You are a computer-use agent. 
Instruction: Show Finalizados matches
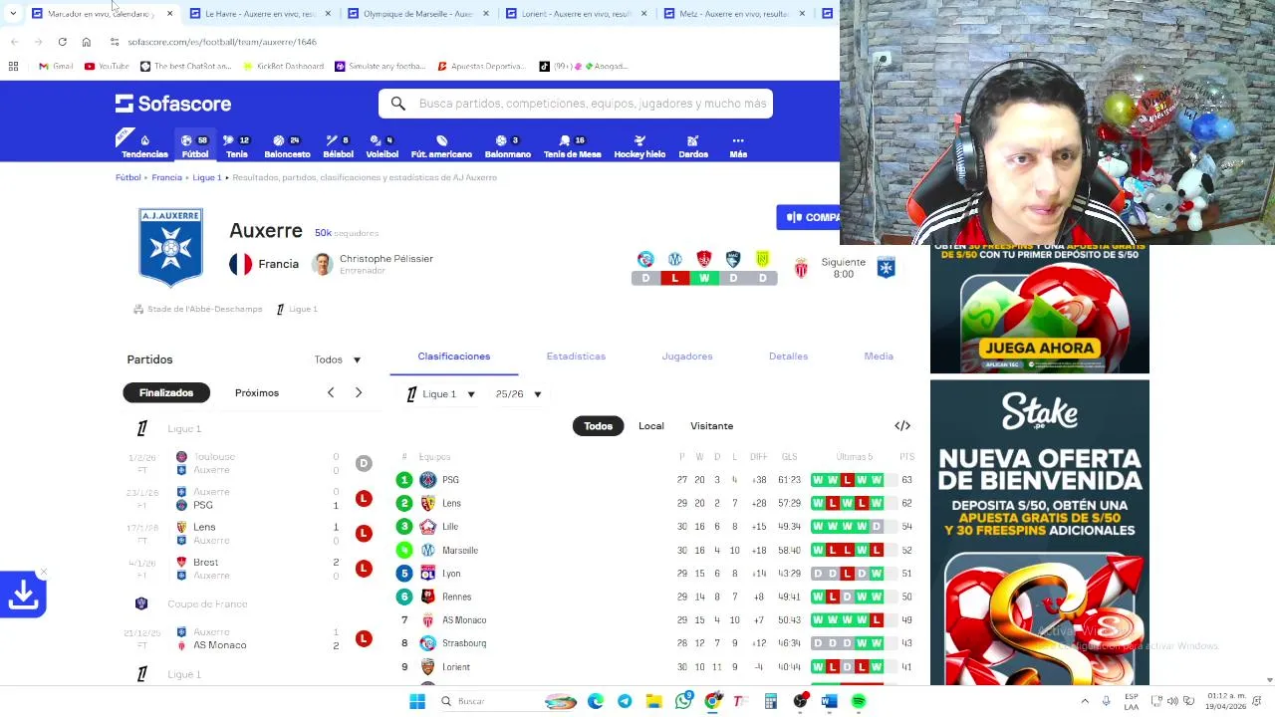point(166,392)
